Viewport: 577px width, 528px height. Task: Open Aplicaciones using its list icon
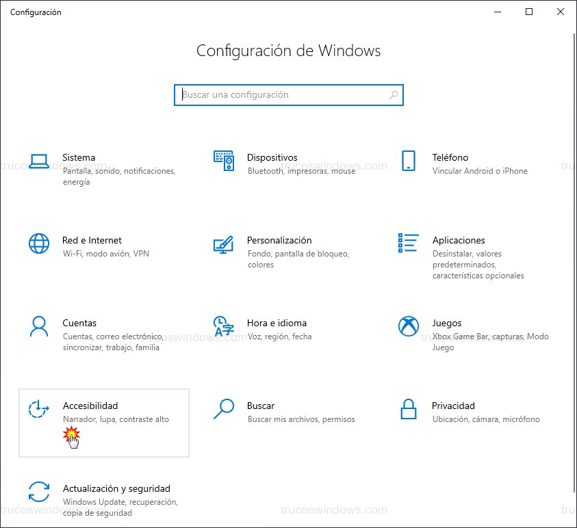(409, 243)
